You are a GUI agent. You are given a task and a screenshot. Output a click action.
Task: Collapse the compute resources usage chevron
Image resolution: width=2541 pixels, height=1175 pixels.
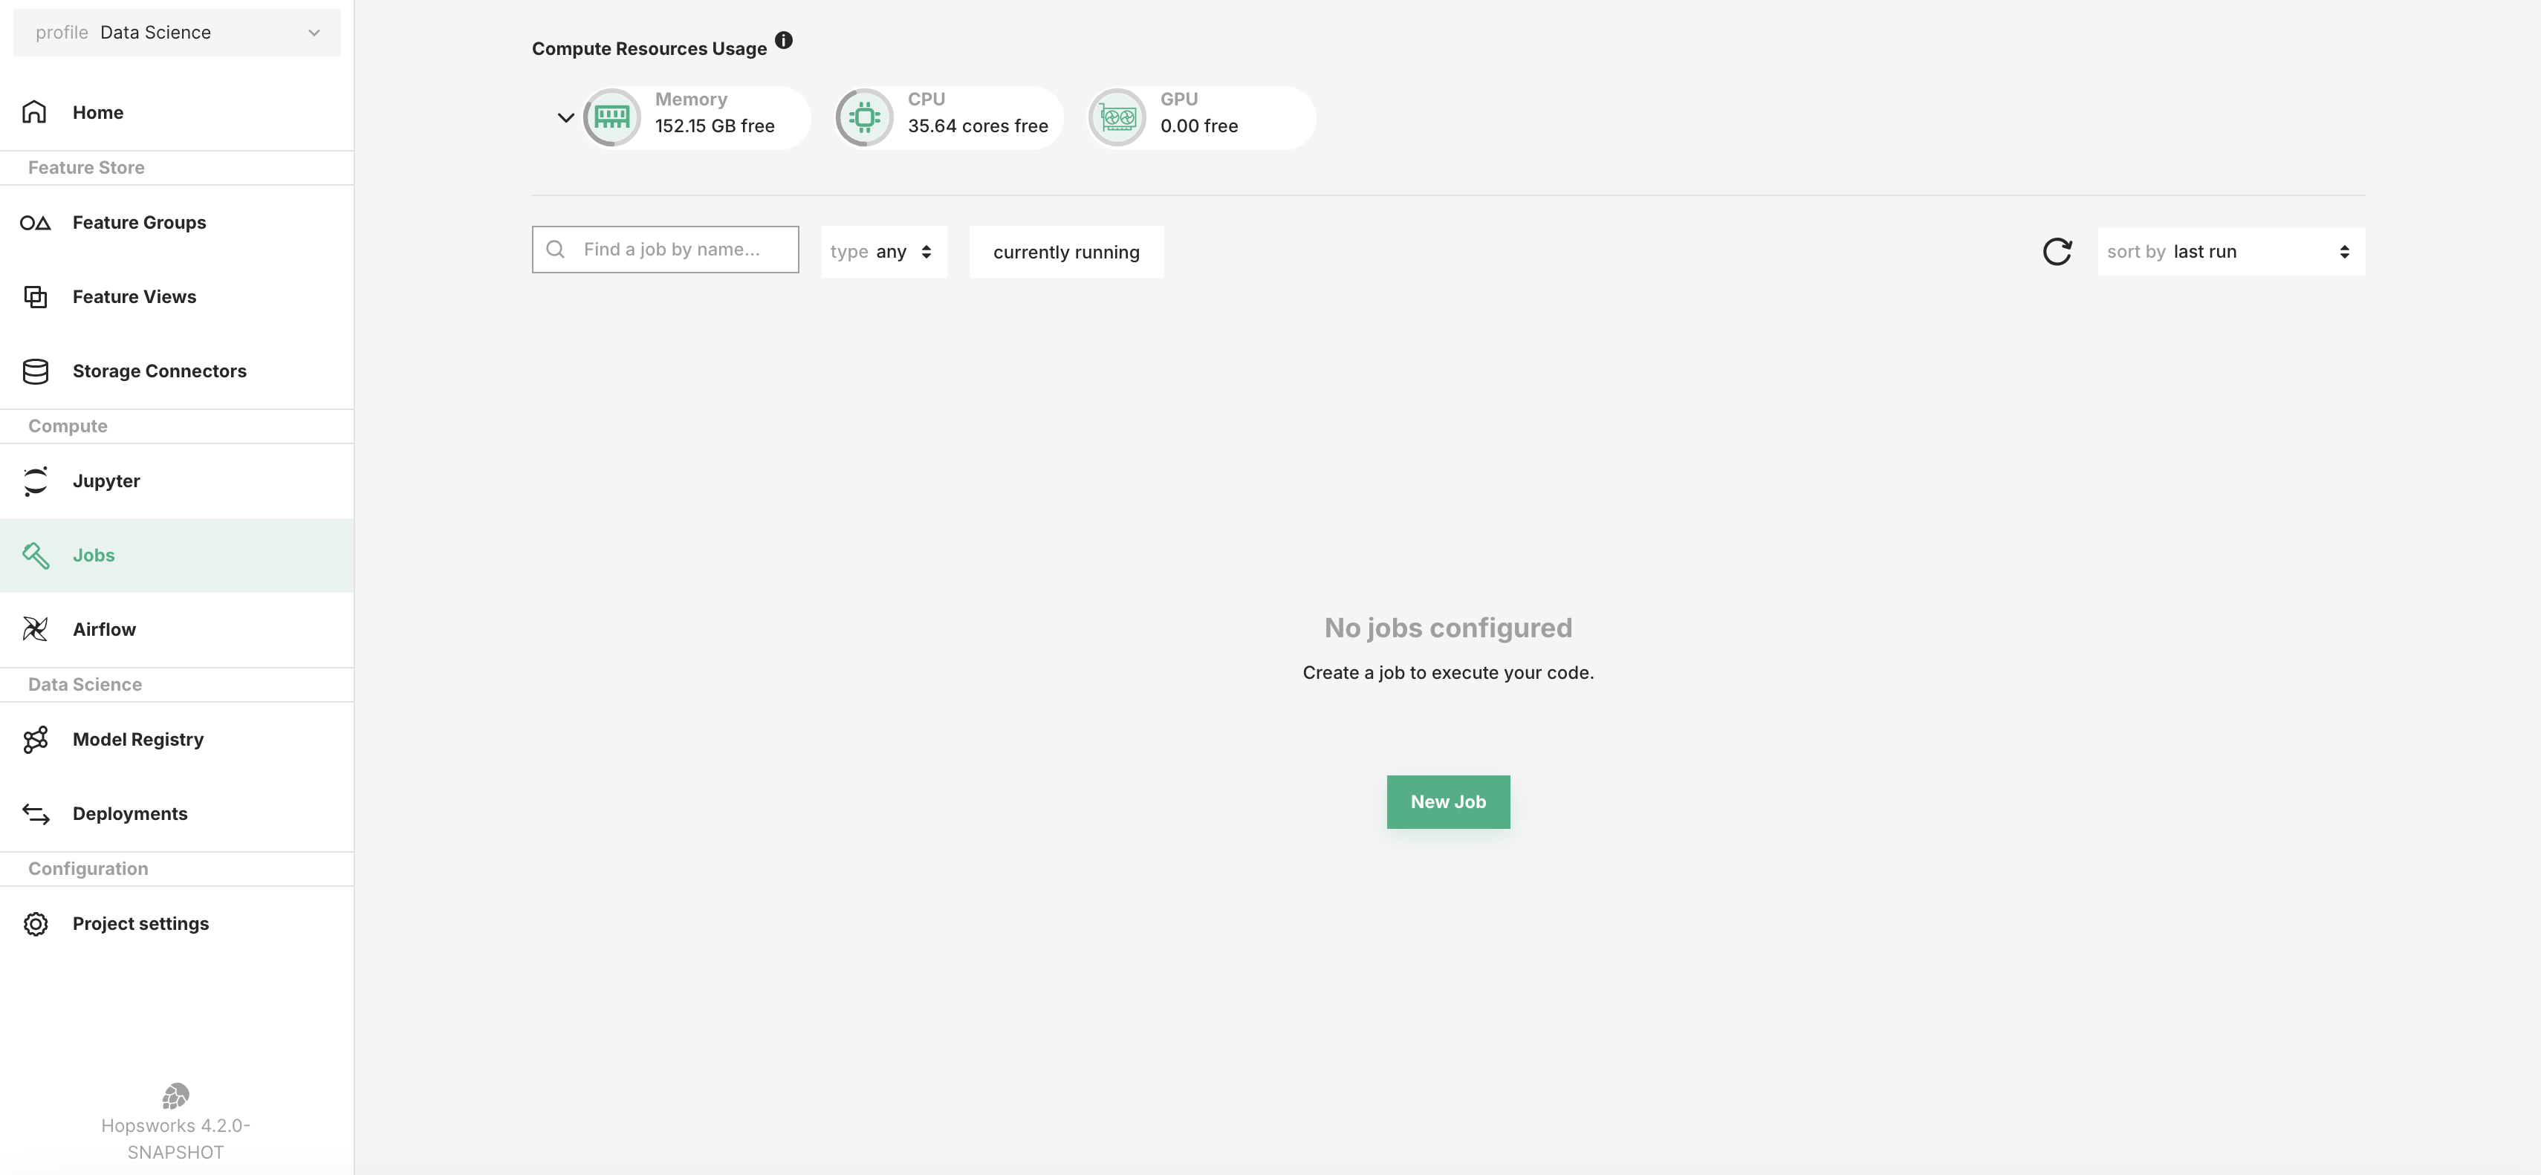click(565, 117)
